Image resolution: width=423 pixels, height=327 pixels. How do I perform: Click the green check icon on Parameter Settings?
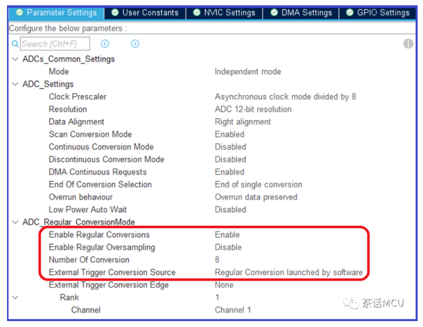[x=19, y=12]
